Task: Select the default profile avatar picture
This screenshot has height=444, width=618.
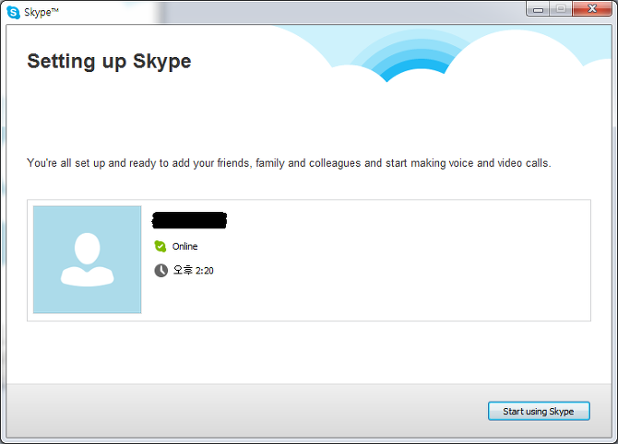Action: coord(87,260)
